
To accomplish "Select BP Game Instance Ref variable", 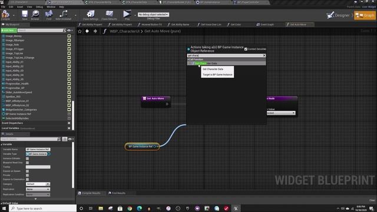I will click(x=18, y=114).
